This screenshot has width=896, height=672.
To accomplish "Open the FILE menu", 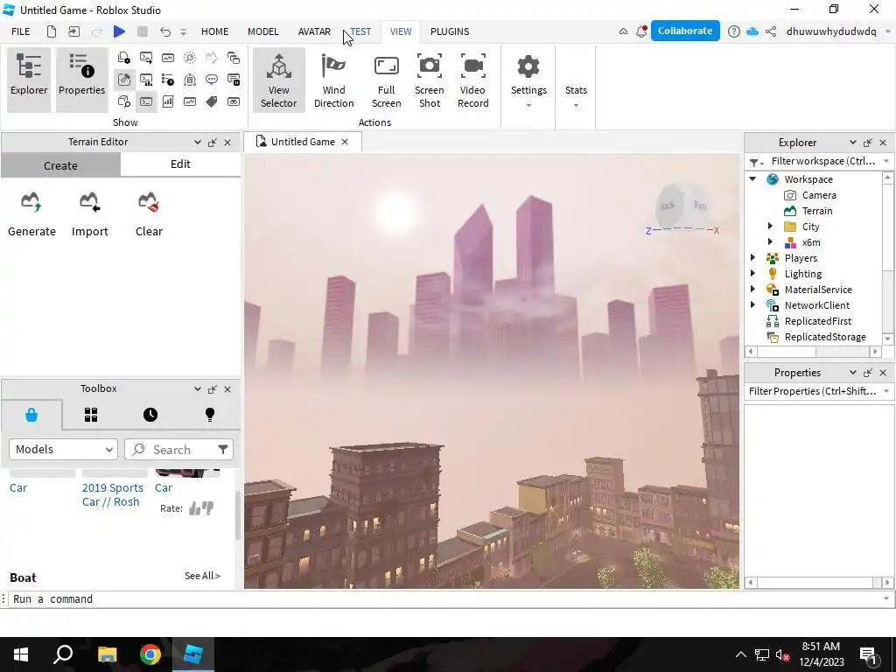I will 21,31.
